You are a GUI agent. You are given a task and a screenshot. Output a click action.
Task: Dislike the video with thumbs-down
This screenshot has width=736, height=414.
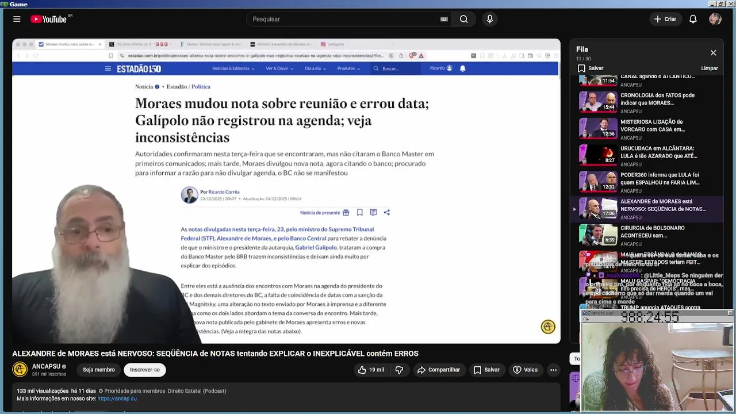pos(399,370)
